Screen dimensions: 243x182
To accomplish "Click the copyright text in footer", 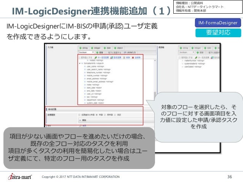I will 81,177.
